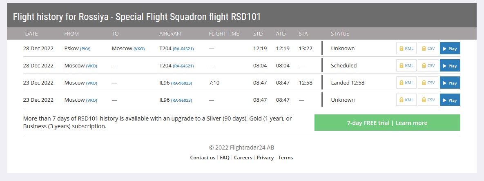
Task: Open RA-96023 link for landed flight
Action: (181, 83)
